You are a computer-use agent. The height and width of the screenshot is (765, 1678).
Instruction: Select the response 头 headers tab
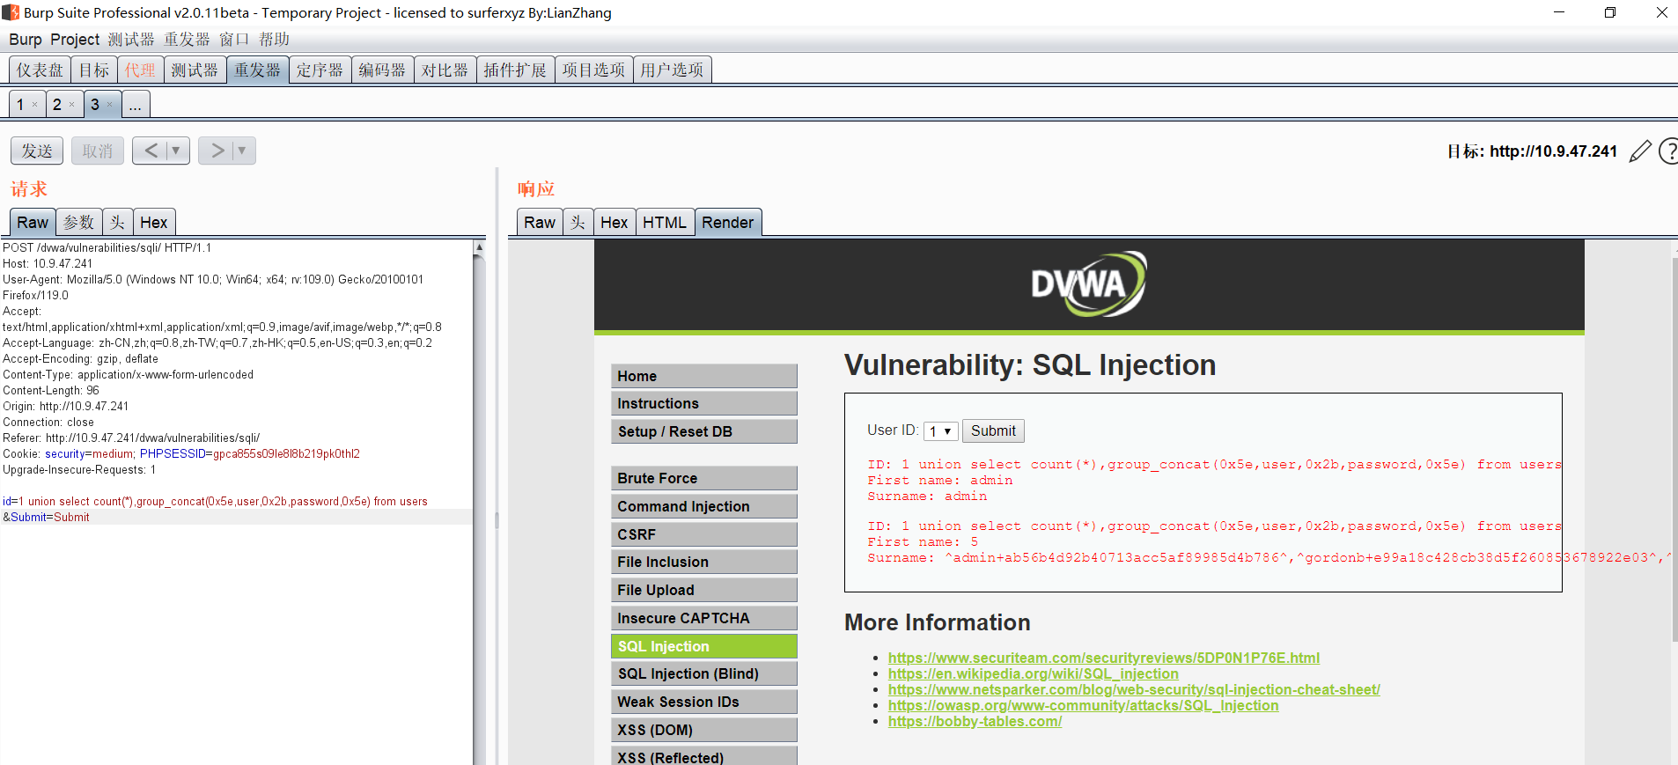(578, 222)
